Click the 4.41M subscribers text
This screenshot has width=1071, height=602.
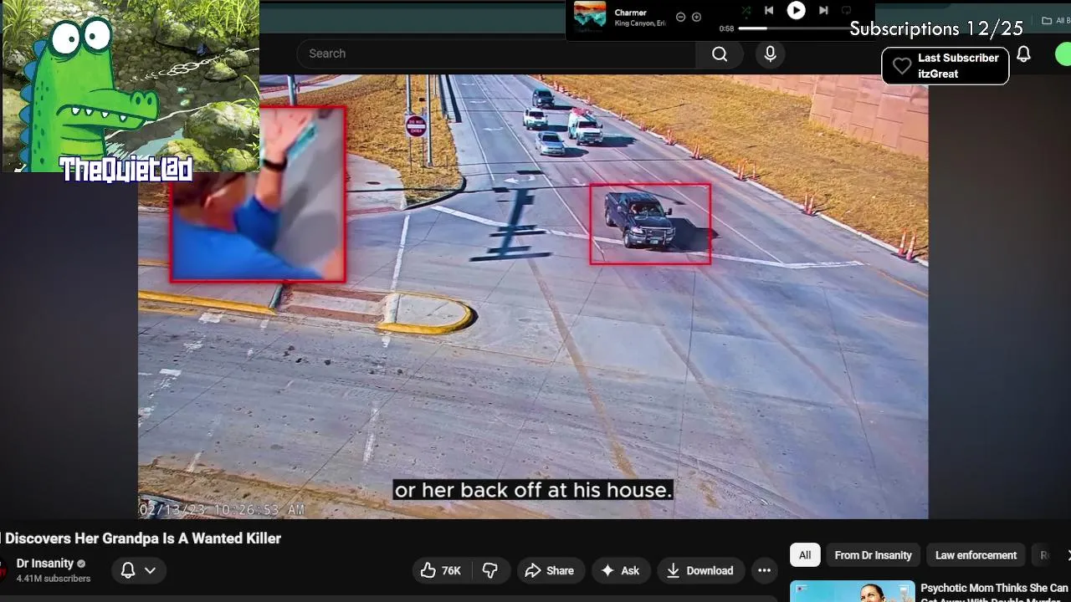click(54, 579)
